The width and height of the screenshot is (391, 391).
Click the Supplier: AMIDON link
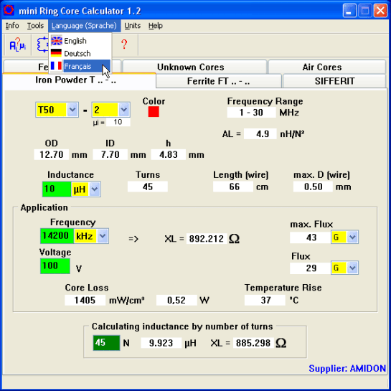[347, 368]
